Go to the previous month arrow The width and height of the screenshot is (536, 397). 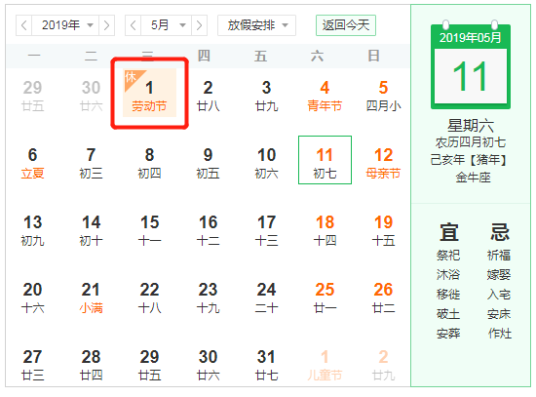[134, 25]
